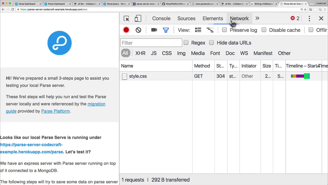This screenshot has width=328, height=185.
Task: Clear network log icon
Action: (138, 30)
